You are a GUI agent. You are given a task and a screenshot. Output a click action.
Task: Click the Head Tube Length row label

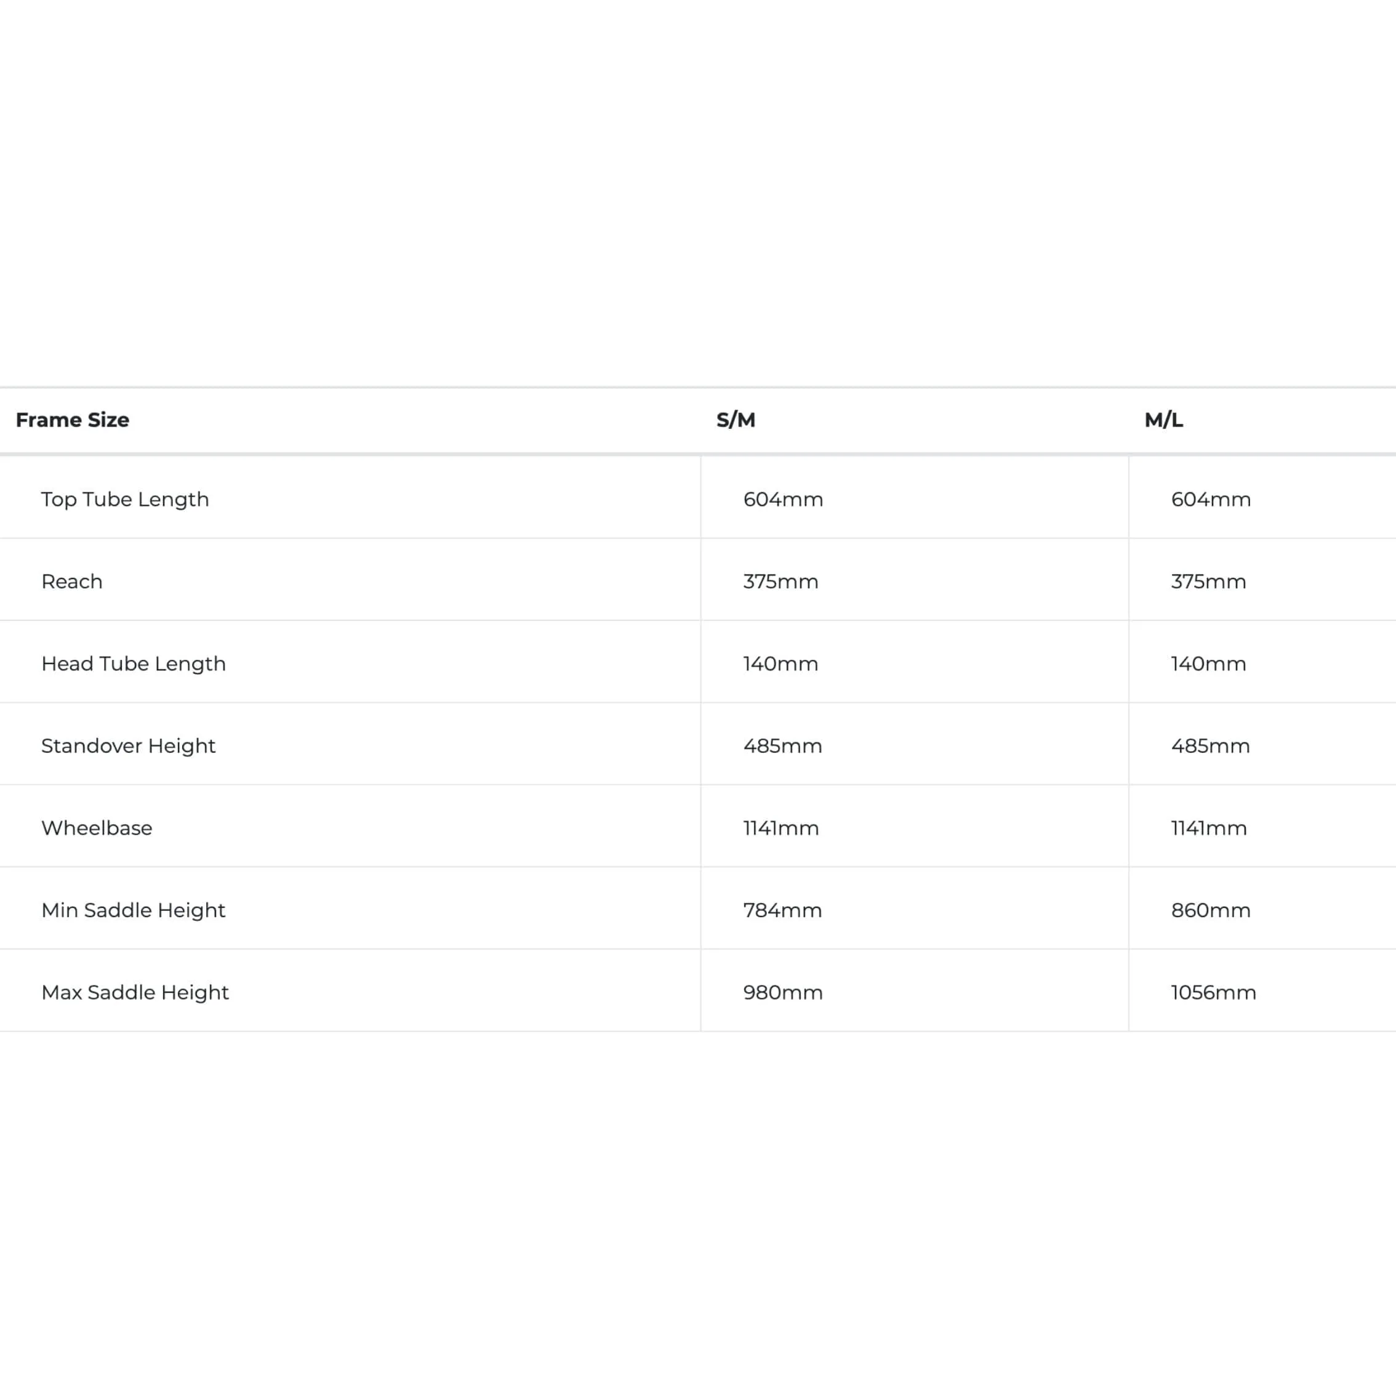[x=134, y=664]
